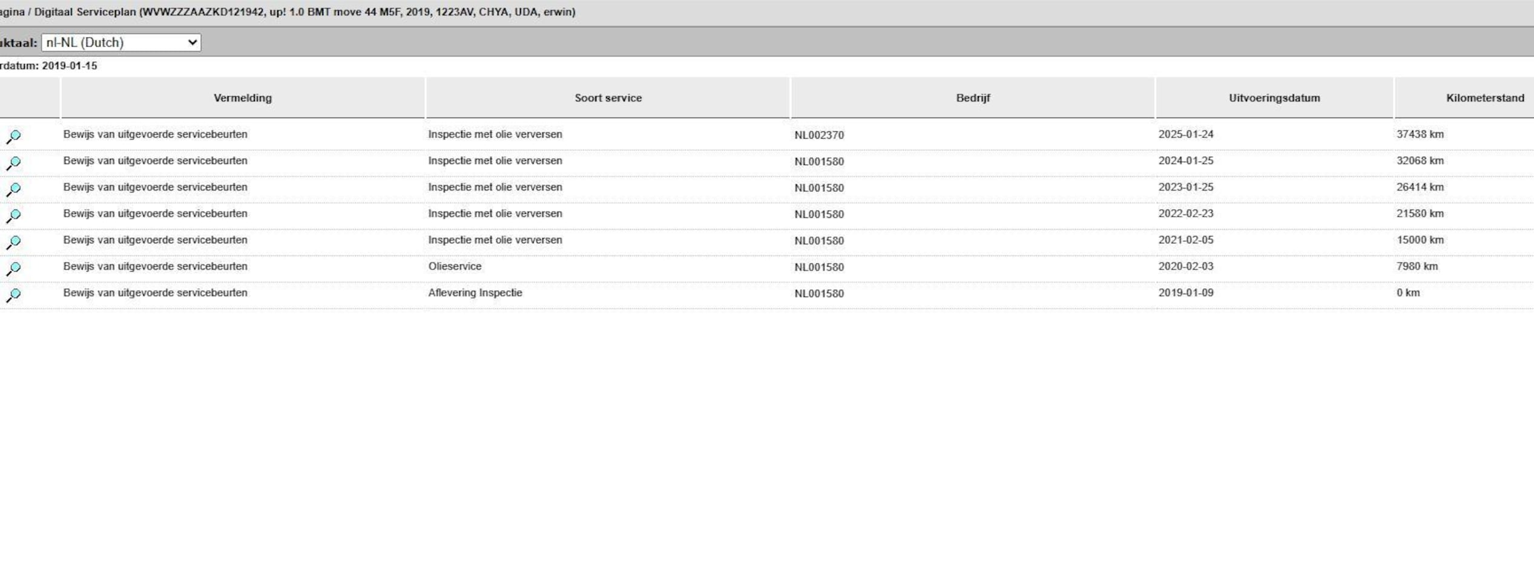The height and width of the screenshot is (581, 1534).
Task: Select date 2022-02-23
Action: pos(1186,214)
